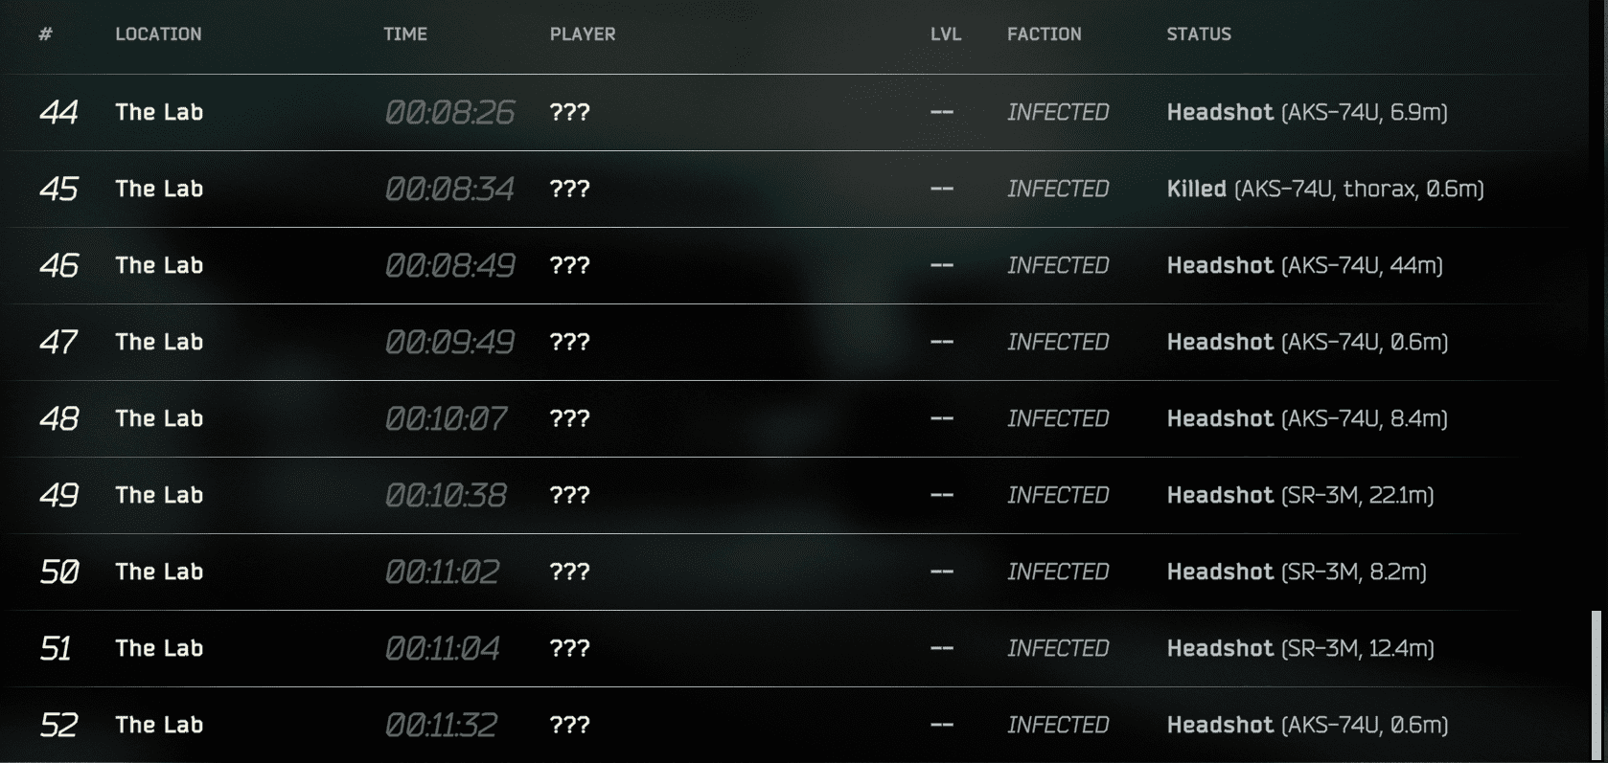Click the # column header

pyautogui.click(x=45, y=34)
